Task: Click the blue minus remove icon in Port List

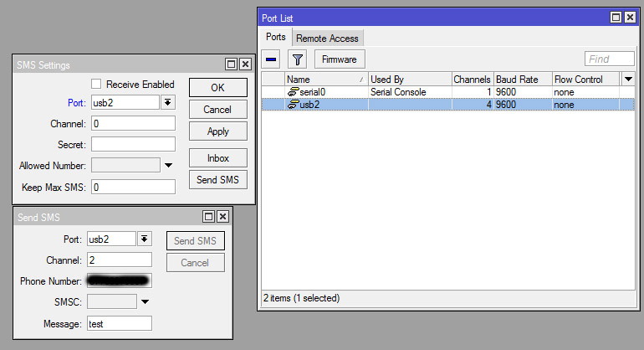Action: click(x=271, y=59)
